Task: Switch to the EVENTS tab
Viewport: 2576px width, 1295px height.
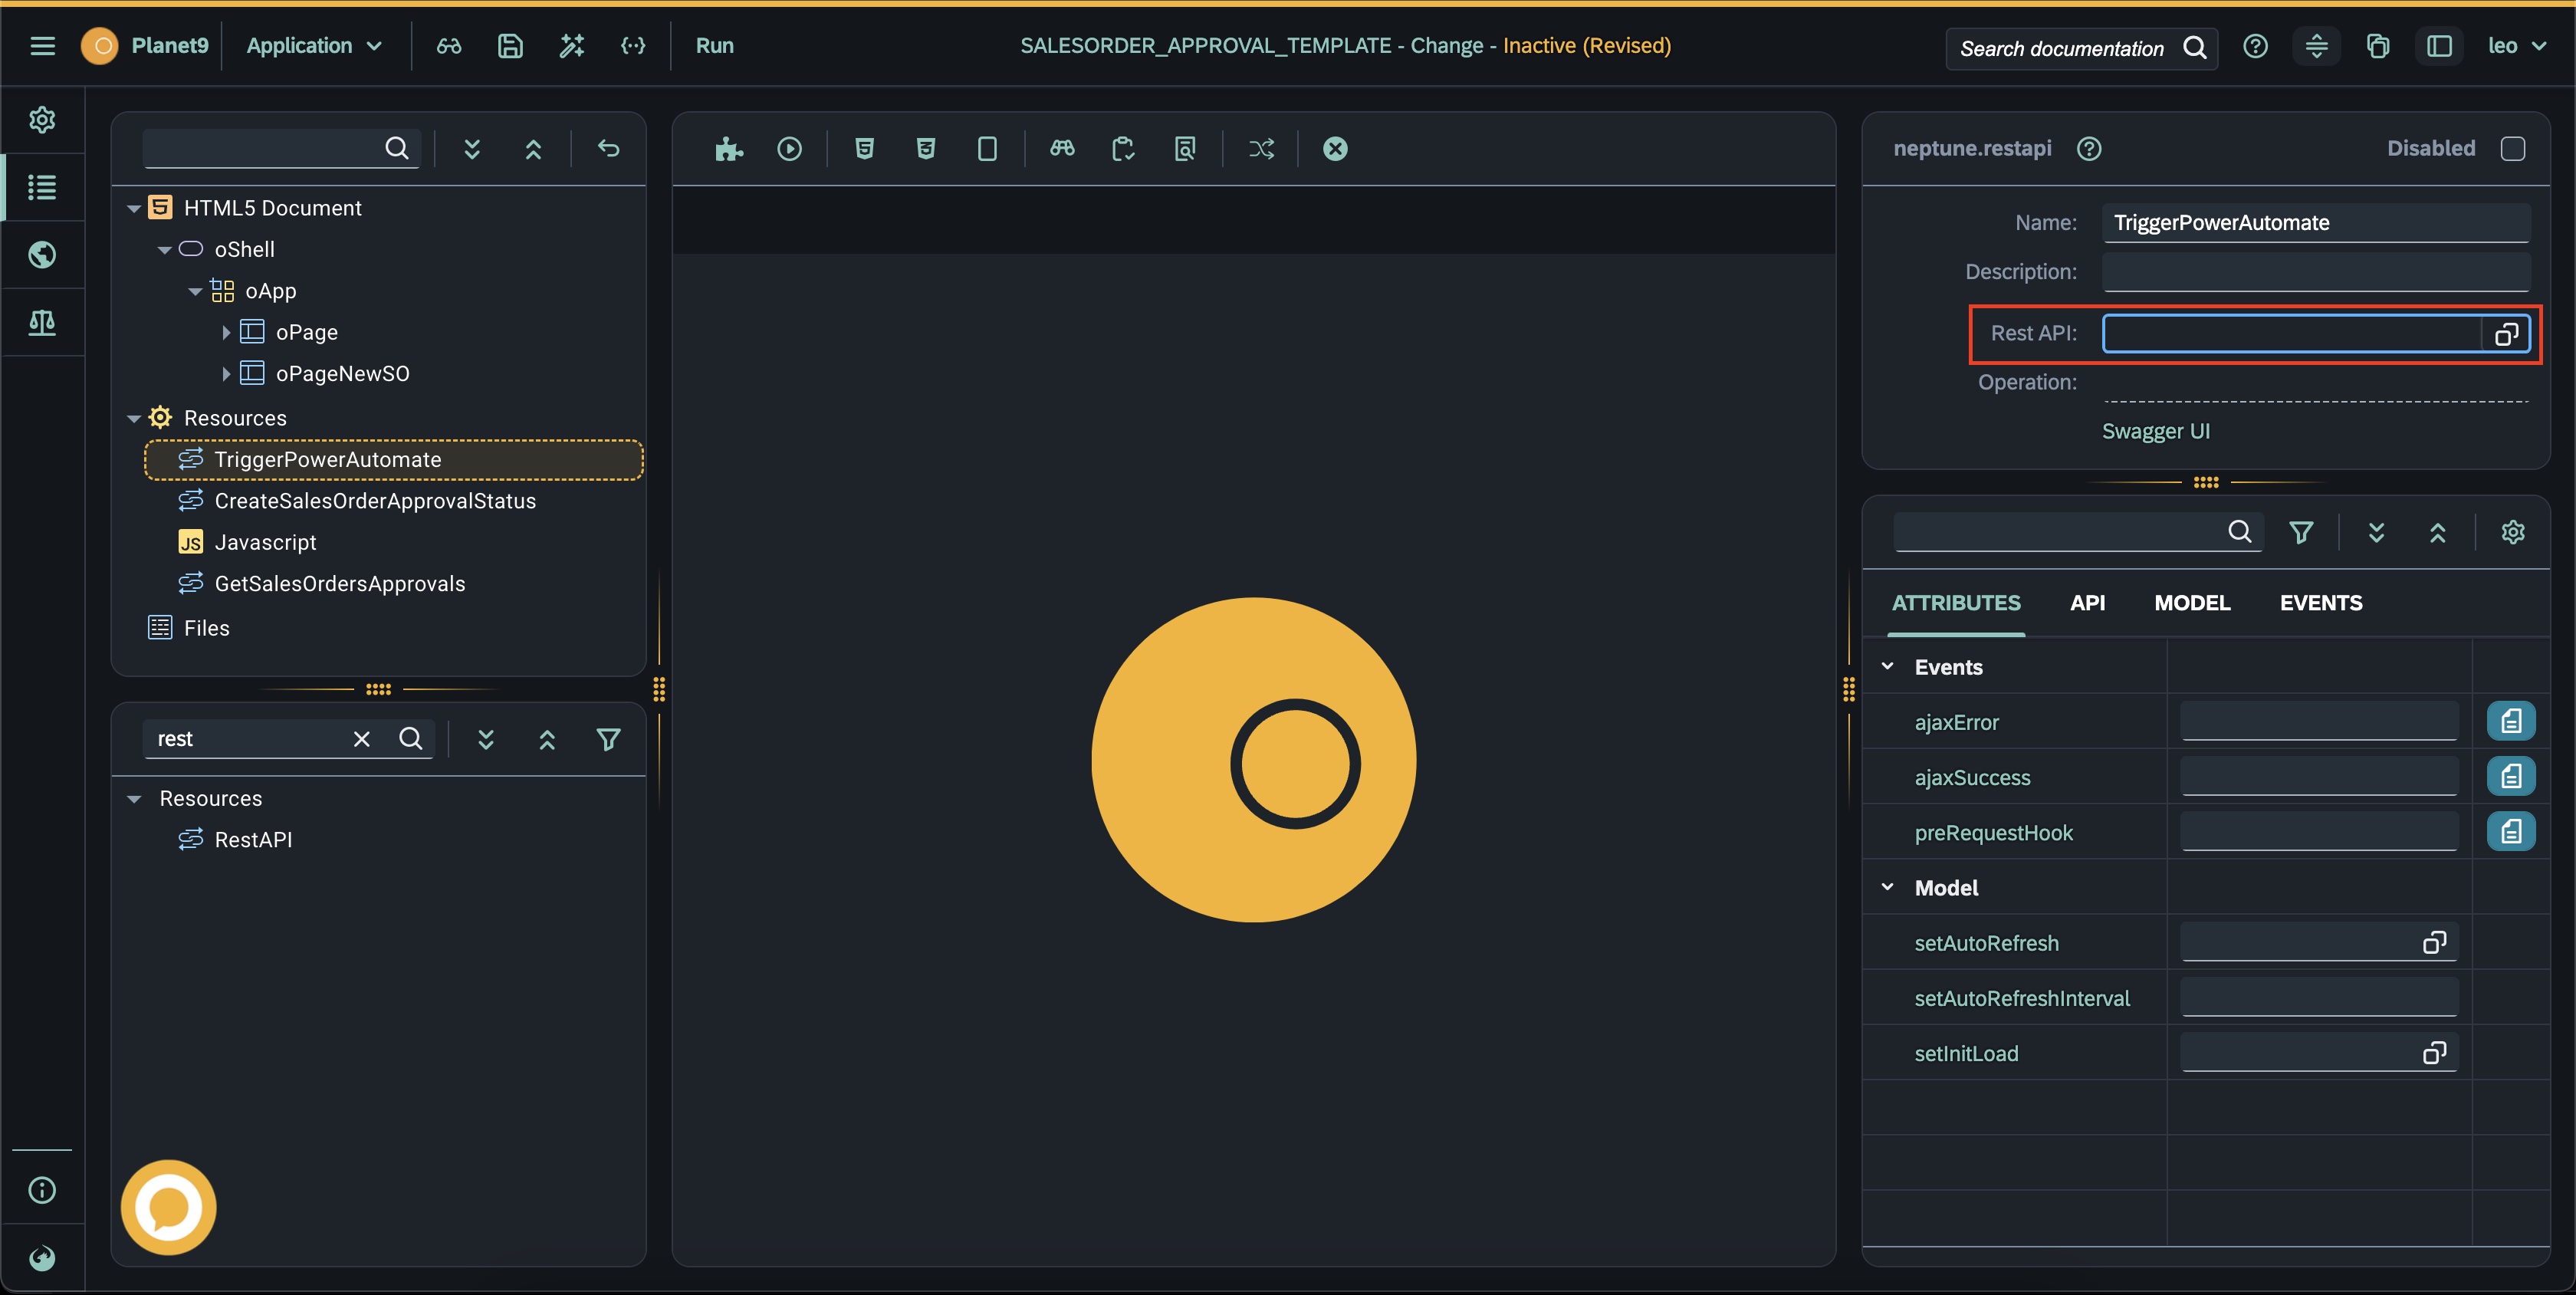Action: [x=2320, y=603]
